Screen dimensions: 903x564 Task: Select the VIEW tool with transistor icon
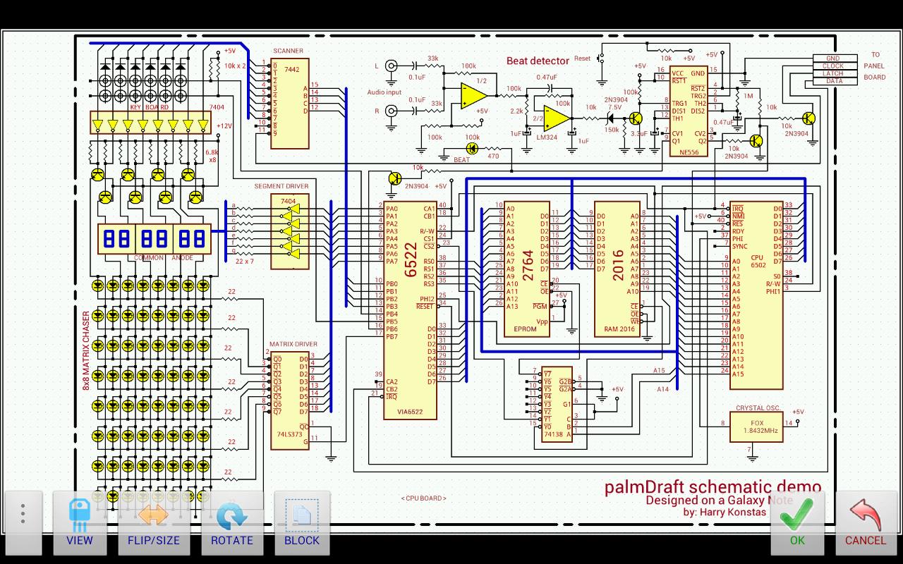(80, 522)
